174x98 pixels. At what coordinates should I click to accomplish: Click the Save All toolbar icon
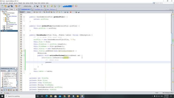[x=12, y=6]
